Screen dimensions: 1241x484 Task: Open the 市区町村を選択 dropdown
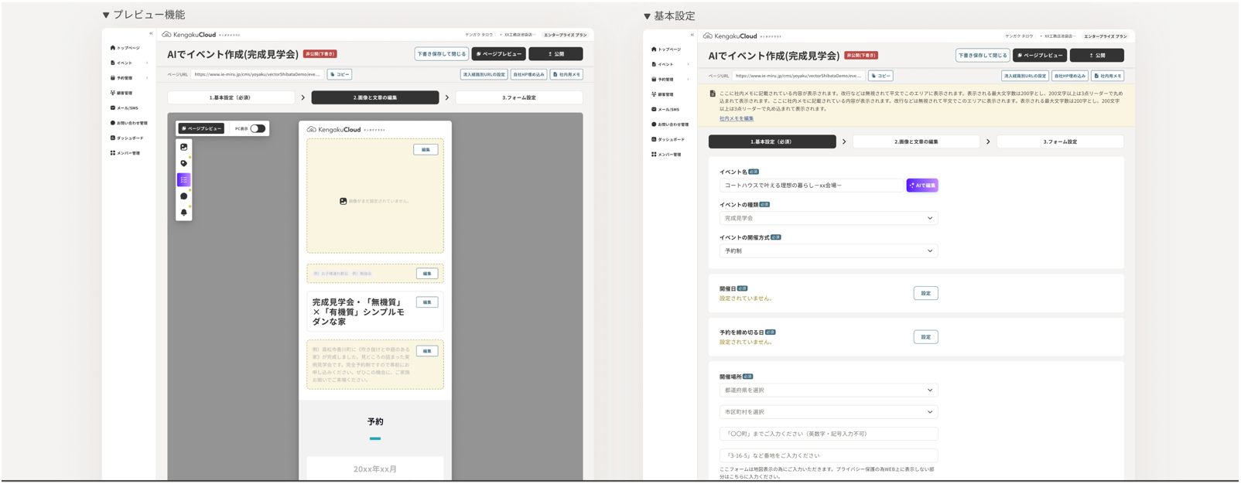pos(828,412)
